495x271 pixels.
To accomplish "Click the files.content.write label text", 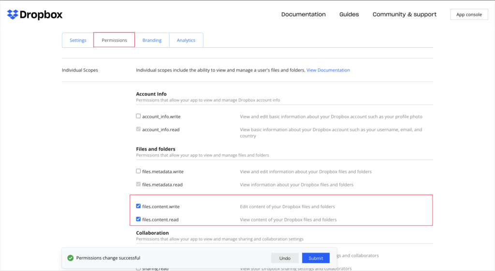I will pos(160,207).
